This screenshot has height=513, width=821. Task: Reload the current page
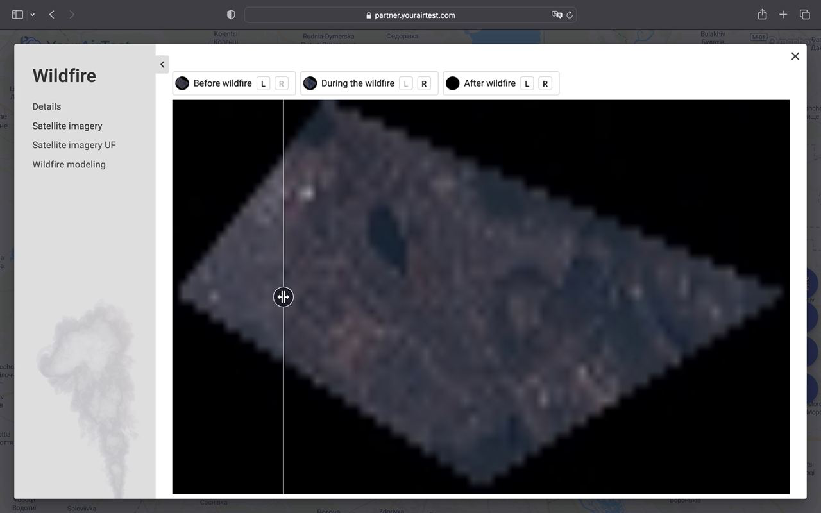570,15
